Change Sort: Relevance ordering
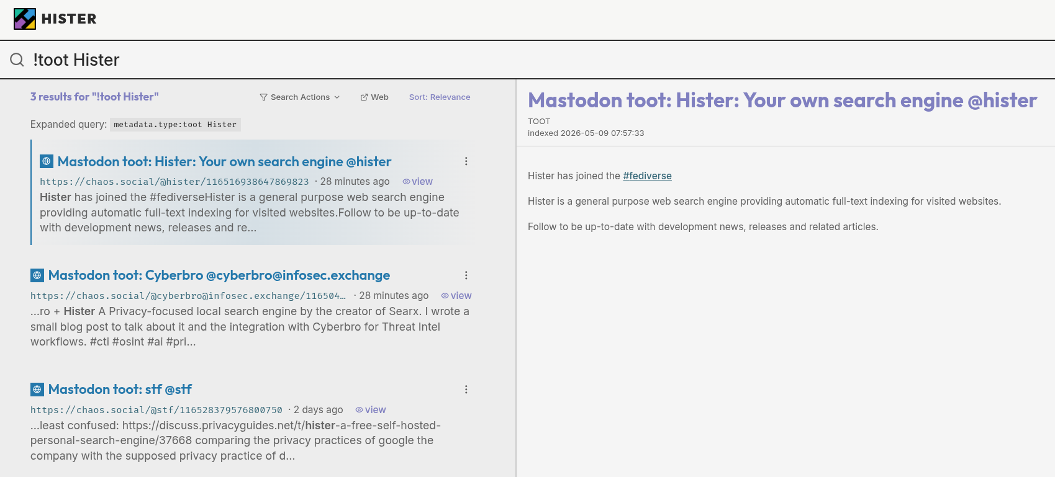The width and height of the screenshot is (1055, 477). tap(440, 97)
